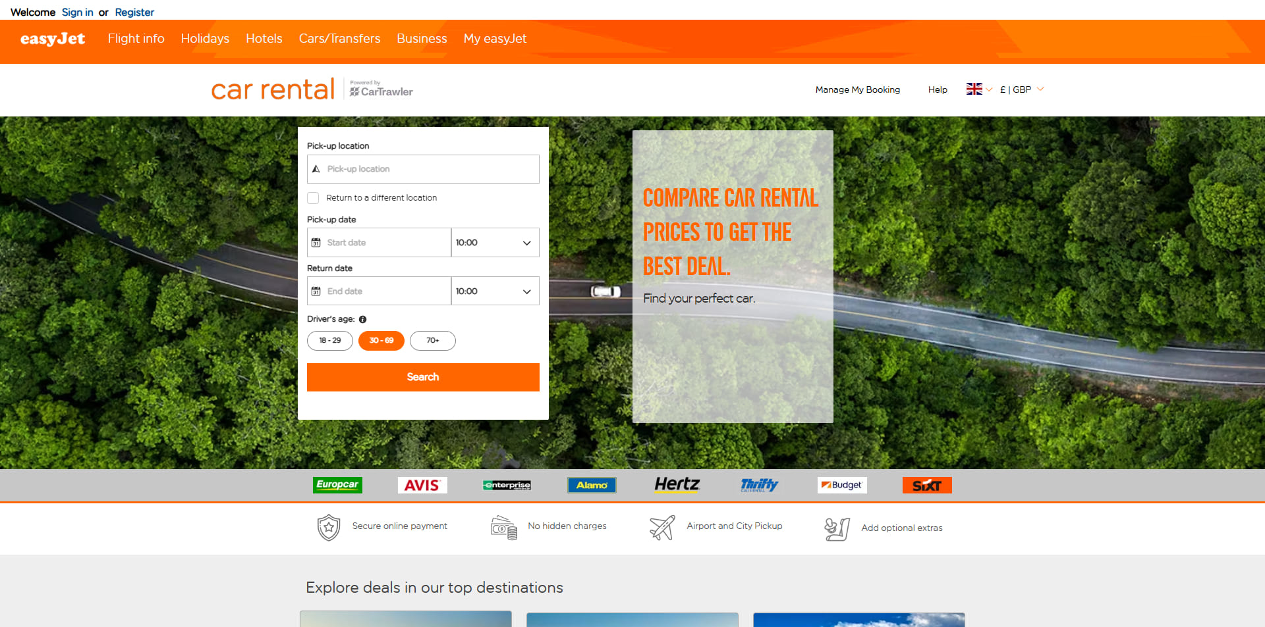
Task: Open the £ | GBP currency dropdown
Action: tap(1022, 89)
